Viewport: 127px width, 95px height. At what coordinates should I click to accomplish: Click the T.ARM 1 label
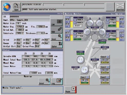(x=105, y=47)
